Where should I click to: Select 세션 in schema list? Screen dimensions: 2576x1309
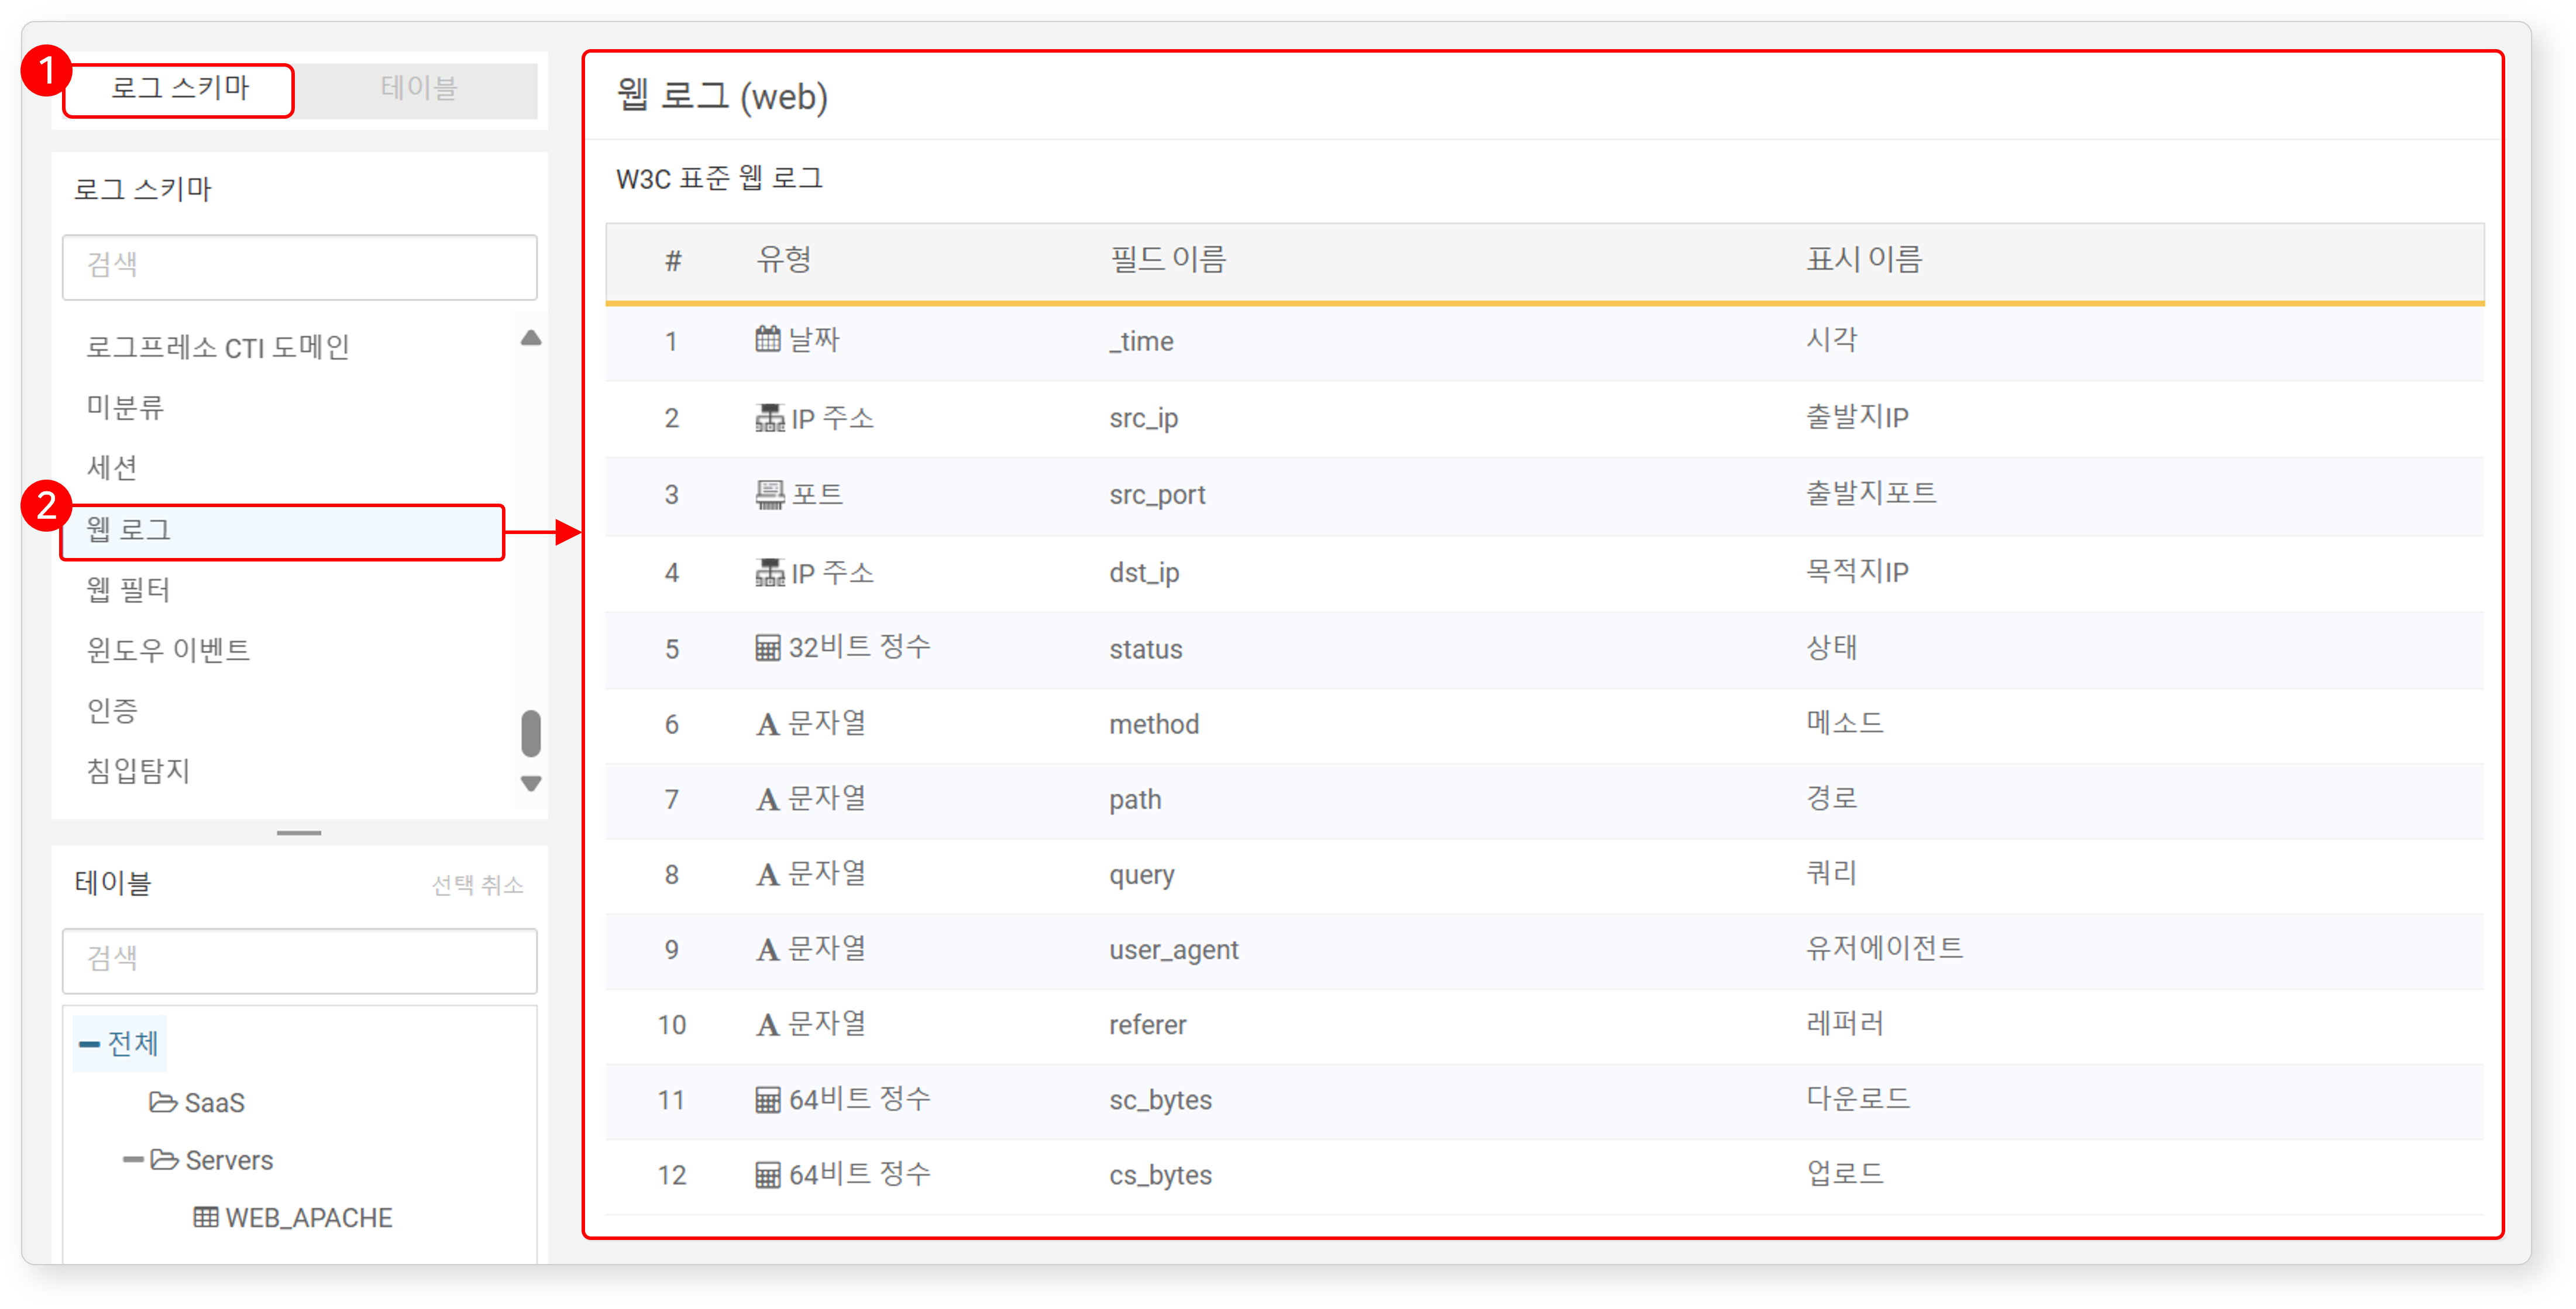112,467
